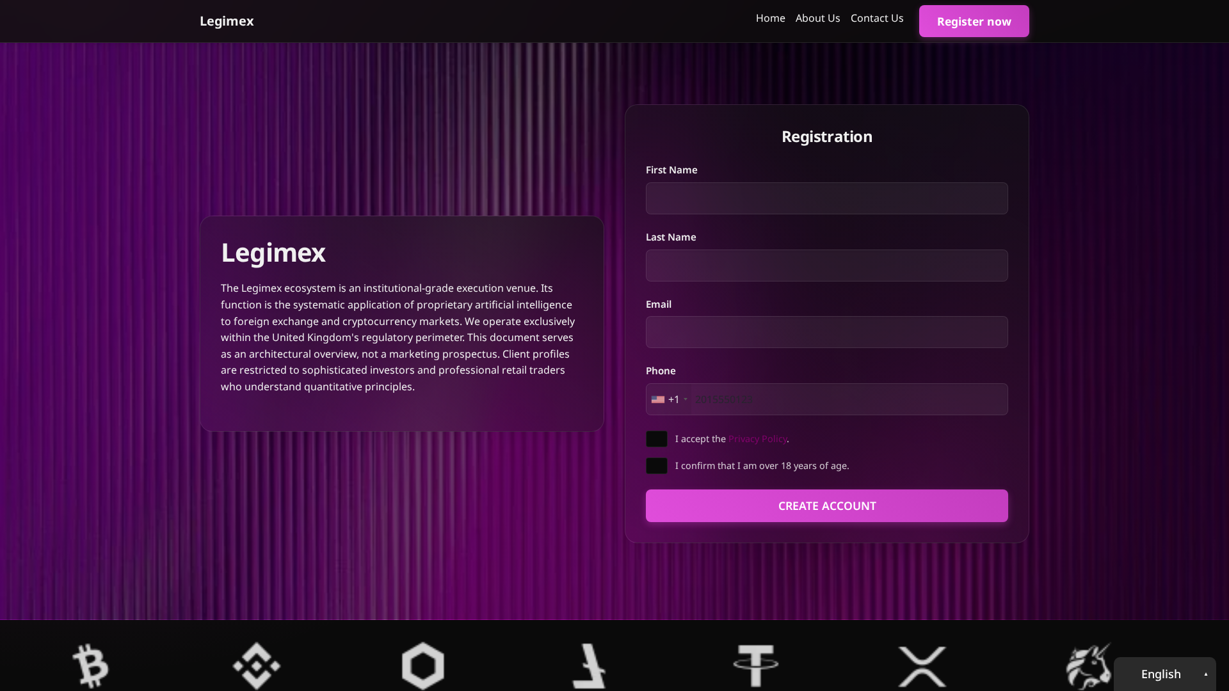This screenshot has height=691, width=1229.
Task: Go to Home in the navigation
Action: 771,18
